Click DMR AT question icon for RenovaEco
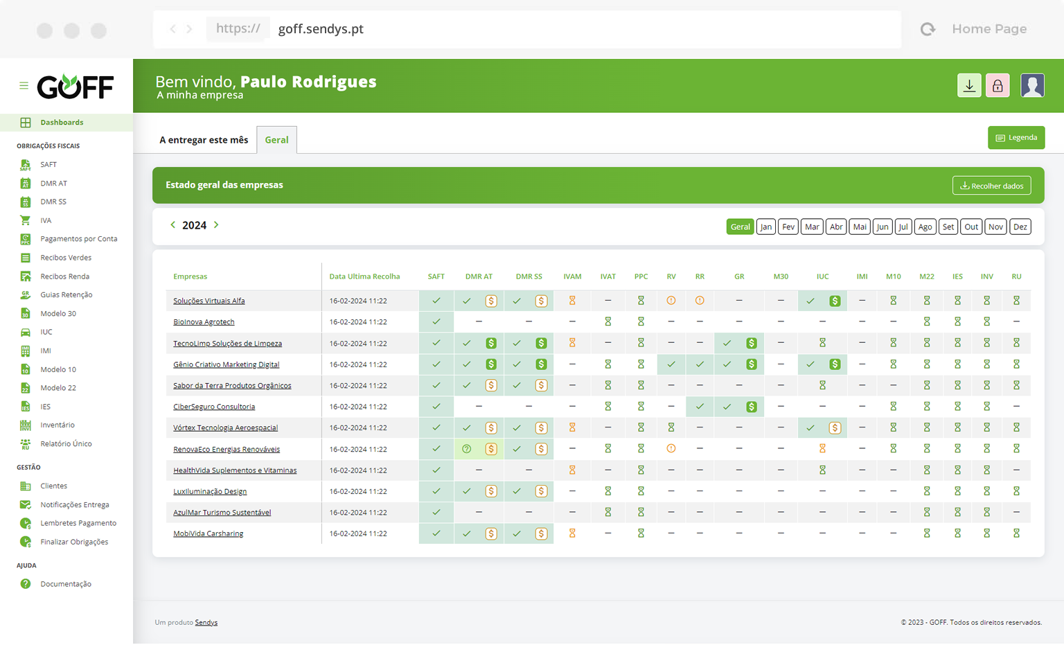 click(467, 449)
